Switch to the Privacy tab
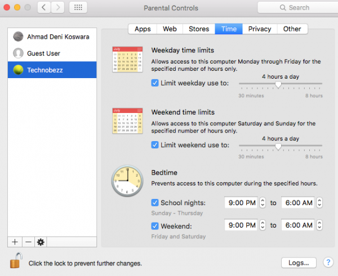This screenshot has height=276, width=338. pos(259,29)
